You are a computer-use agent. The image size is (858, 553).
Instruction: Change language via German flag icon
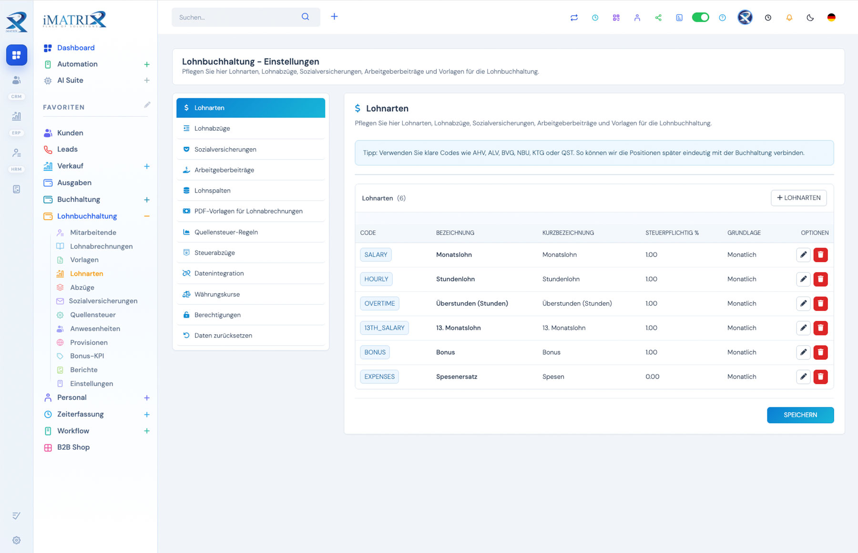click(831, 17)
